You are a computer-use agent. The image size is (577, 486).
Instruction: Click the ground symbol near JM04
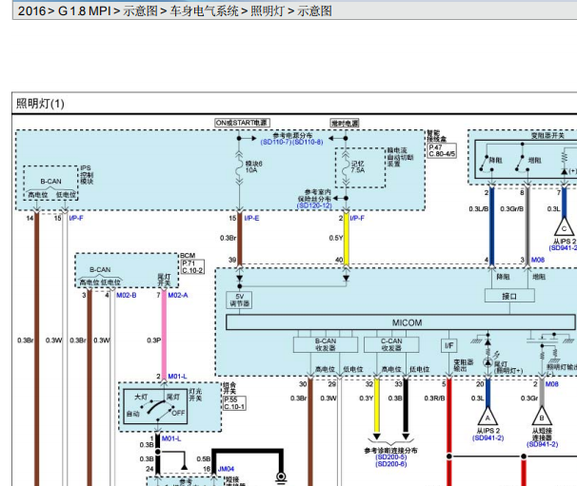(281, 477)
